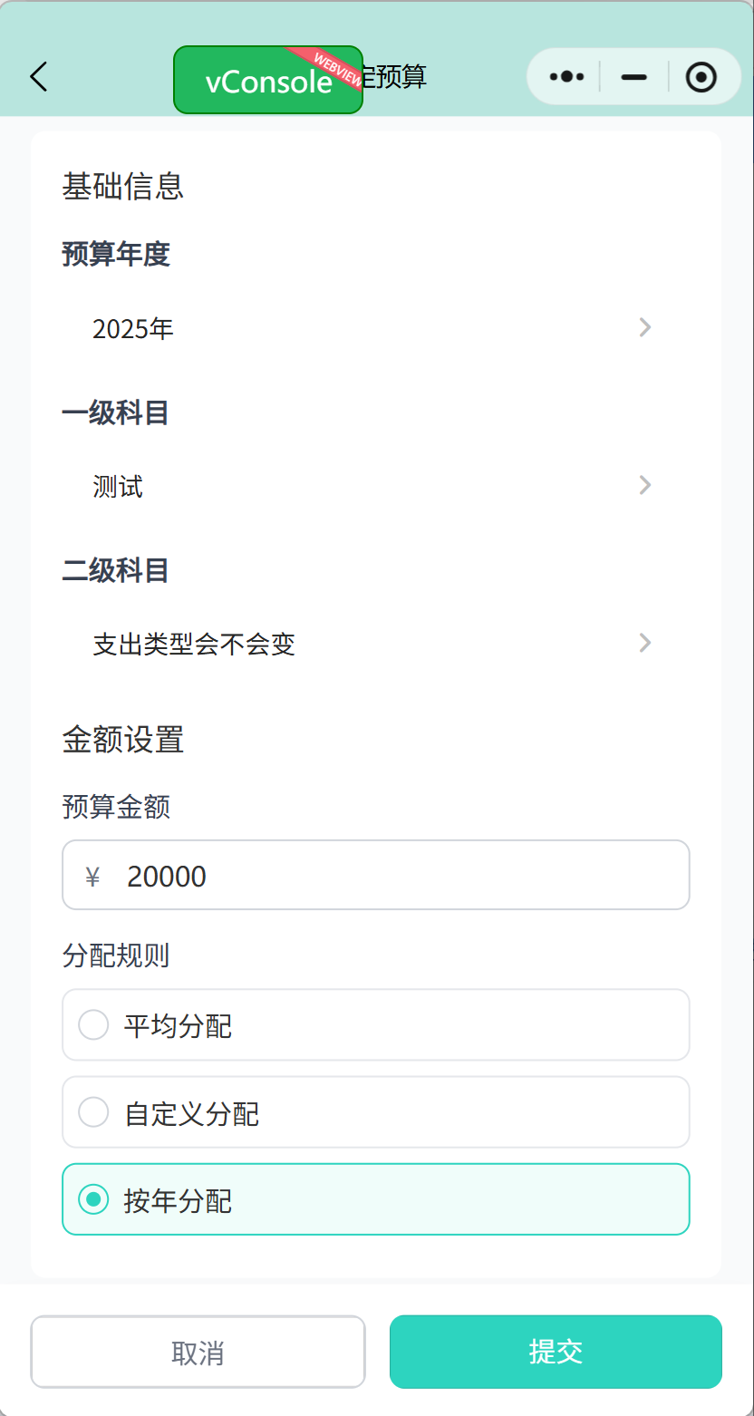Screen dimensions: 754x1416
Task: Open the 预算年度 year picker
Action: pyautogui.click(x=376, y=327)
